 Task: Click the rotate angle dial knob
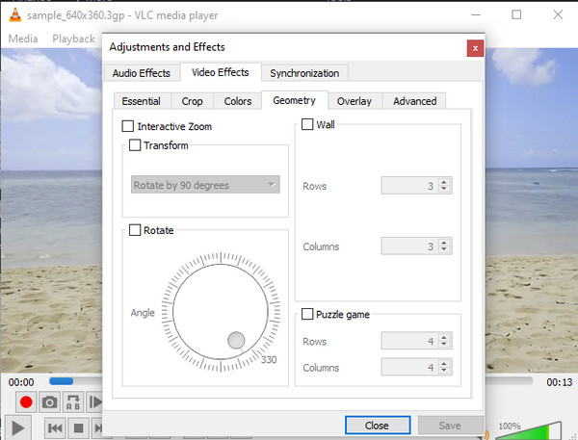236,340
